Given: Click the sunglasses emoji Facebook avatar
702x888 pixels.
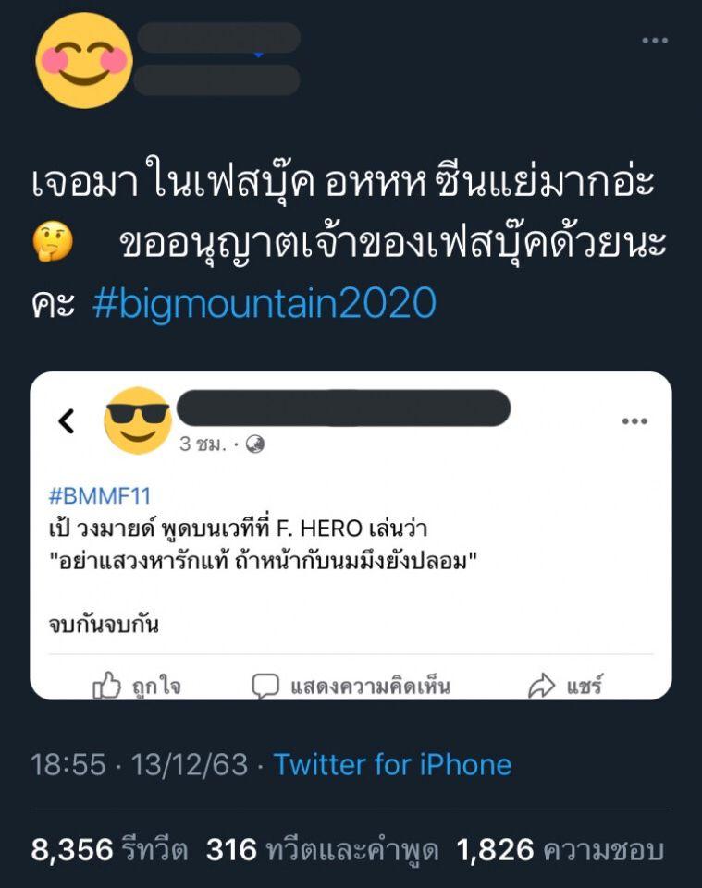Looking at the screenshot, I should (x=138, y=420).
